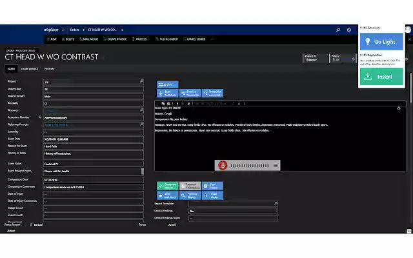Toggle bold in the report editor toolbar
Viewport: 413px width, 258px height.
[x=177, y=103]
